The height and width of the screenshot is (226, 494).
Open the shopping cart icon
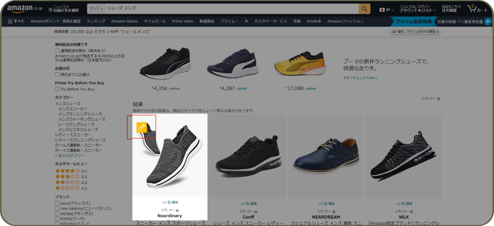point(477,9)
